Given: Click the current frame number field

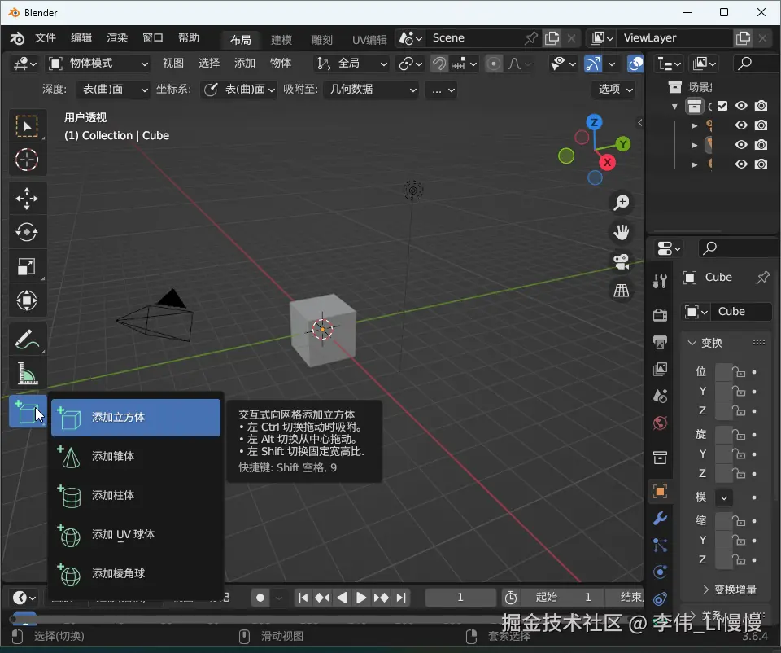Looking at the screenshot, I should tap(460, 598).
